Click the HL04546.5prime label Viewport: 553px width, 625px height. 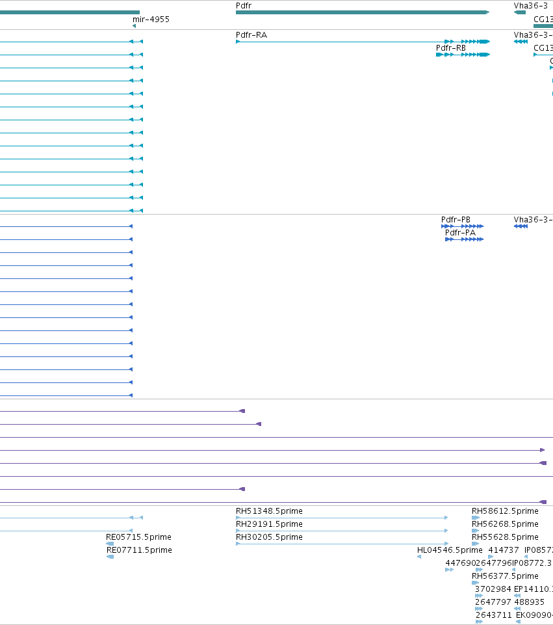click(x=450, y=550)
